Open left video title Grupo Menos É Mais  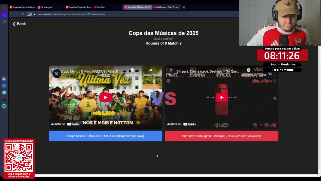[91, 71]
